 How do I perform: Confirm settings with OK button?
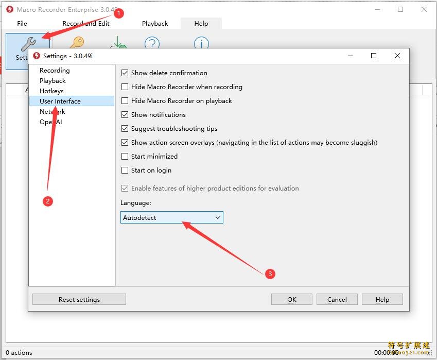[x=292, y=300]
